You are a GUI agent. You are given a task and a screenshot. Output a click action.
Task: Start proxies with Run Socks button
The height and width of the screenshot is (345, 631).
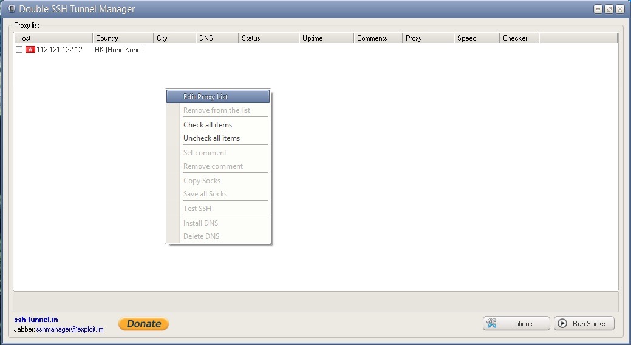[x=584, y=323]
